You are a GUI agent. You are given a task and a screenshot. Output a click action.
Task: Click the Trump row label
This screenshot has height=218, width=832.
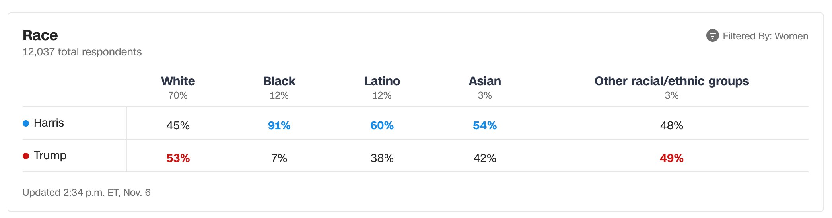coord(50,156)
